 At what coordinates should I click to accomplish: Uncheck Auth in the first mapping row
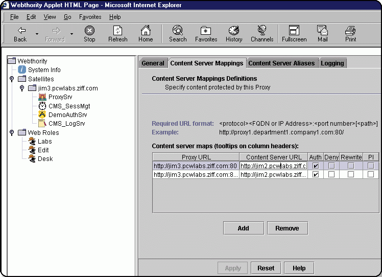pyautogui.click(x=316, y=166)
